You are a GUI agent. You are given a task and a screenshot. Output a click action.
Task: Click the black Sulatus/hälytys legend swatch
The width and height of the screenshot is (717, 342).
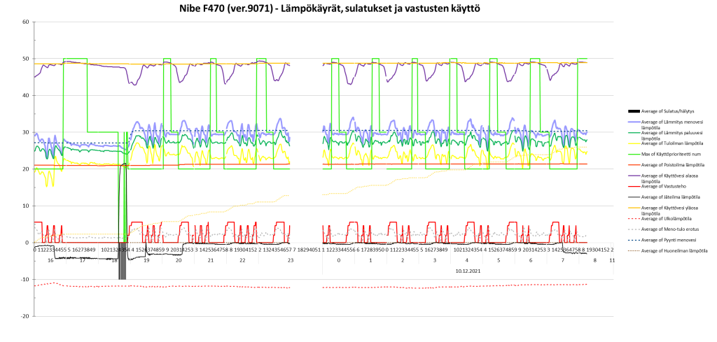(x=634, y=111)
